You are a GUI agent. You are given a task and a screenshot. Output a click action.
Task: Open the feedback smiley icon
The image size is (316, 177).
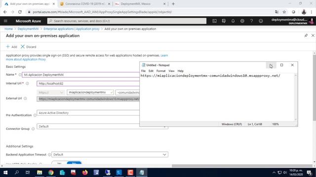[261, 21]
